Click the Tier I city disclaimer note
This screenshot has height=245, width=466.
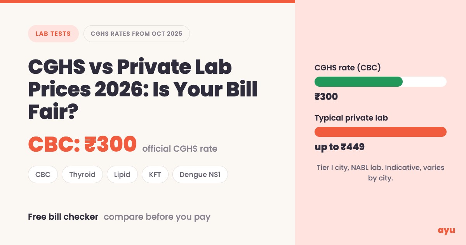(x=381, y=173)
